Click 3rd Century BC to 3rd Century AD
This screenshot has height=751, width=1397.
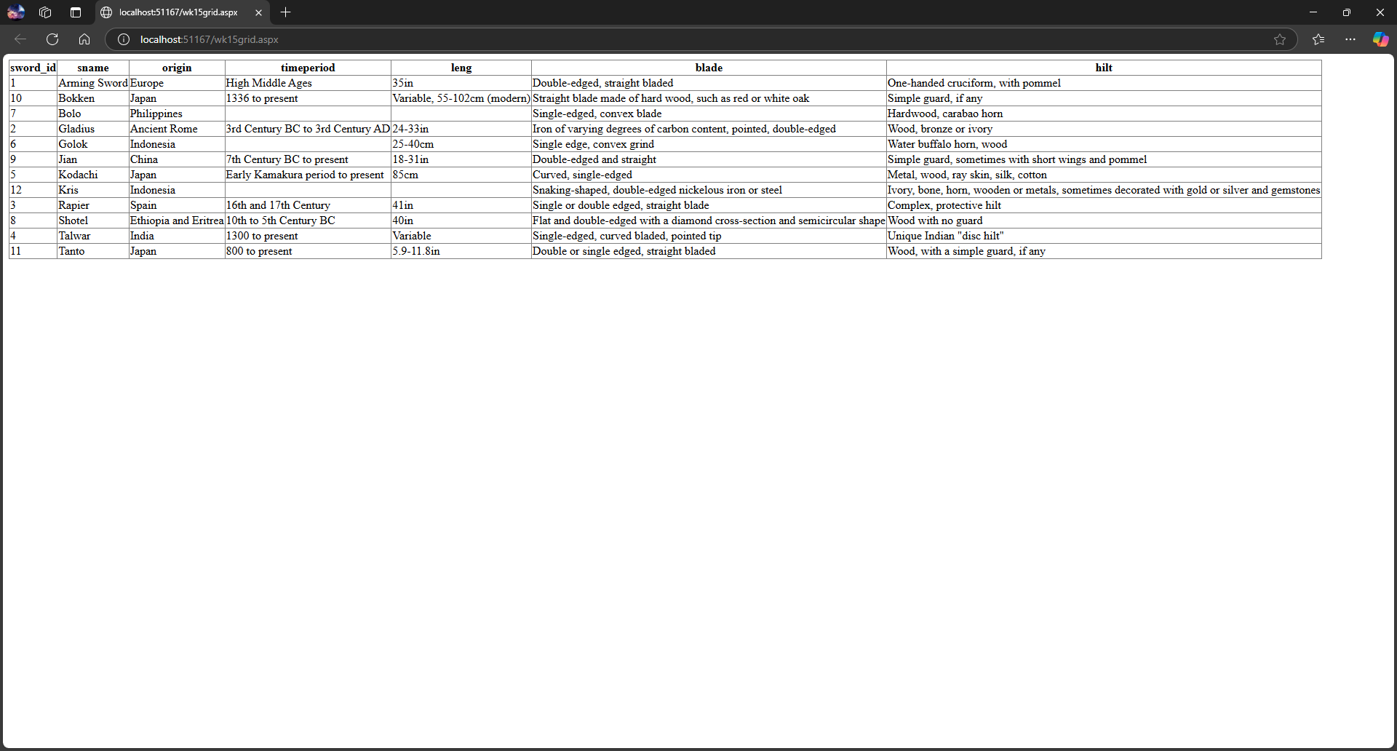(308, 129)
